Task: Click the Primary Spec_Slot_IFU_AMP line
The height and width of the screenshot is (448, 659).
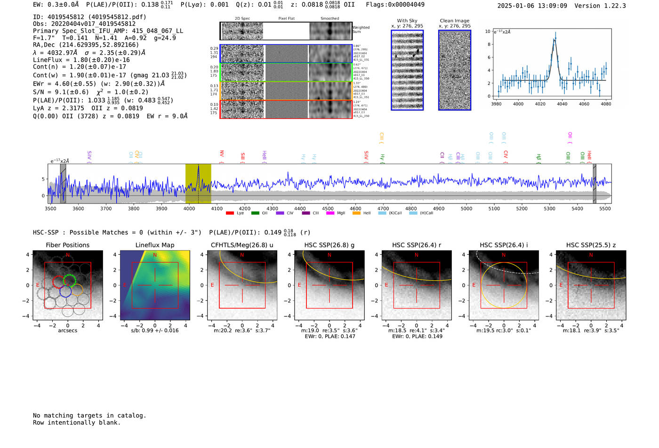Action: click(x=108, y=31)
